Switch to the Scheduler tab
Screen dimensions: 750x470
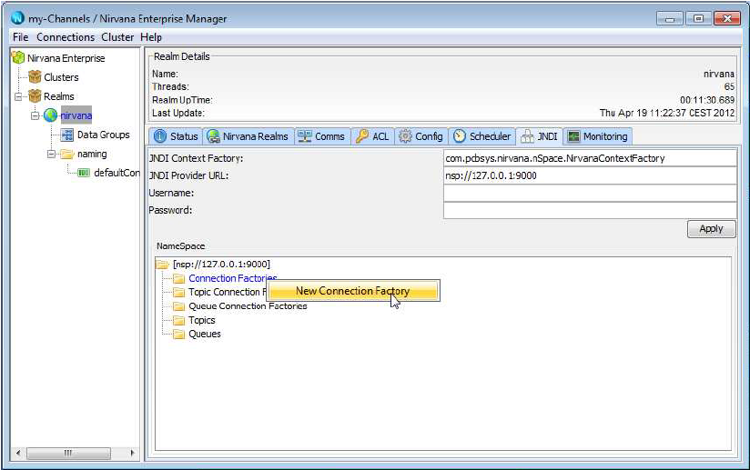point(482,136)
